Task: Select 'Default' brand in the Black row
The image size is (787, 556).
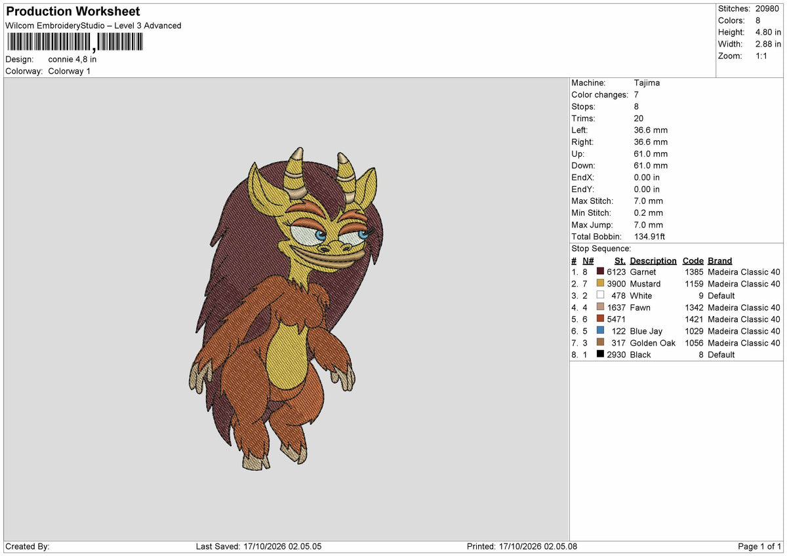Action: (721, 354)
